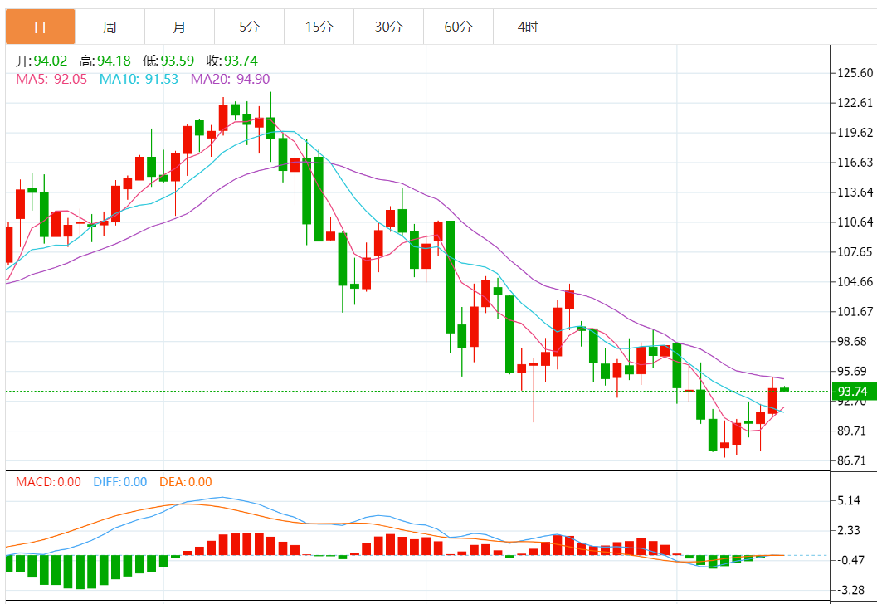The image size is (877, 604).
Task: Click the 89.71 price axis label
Action: tap(852, 431)
